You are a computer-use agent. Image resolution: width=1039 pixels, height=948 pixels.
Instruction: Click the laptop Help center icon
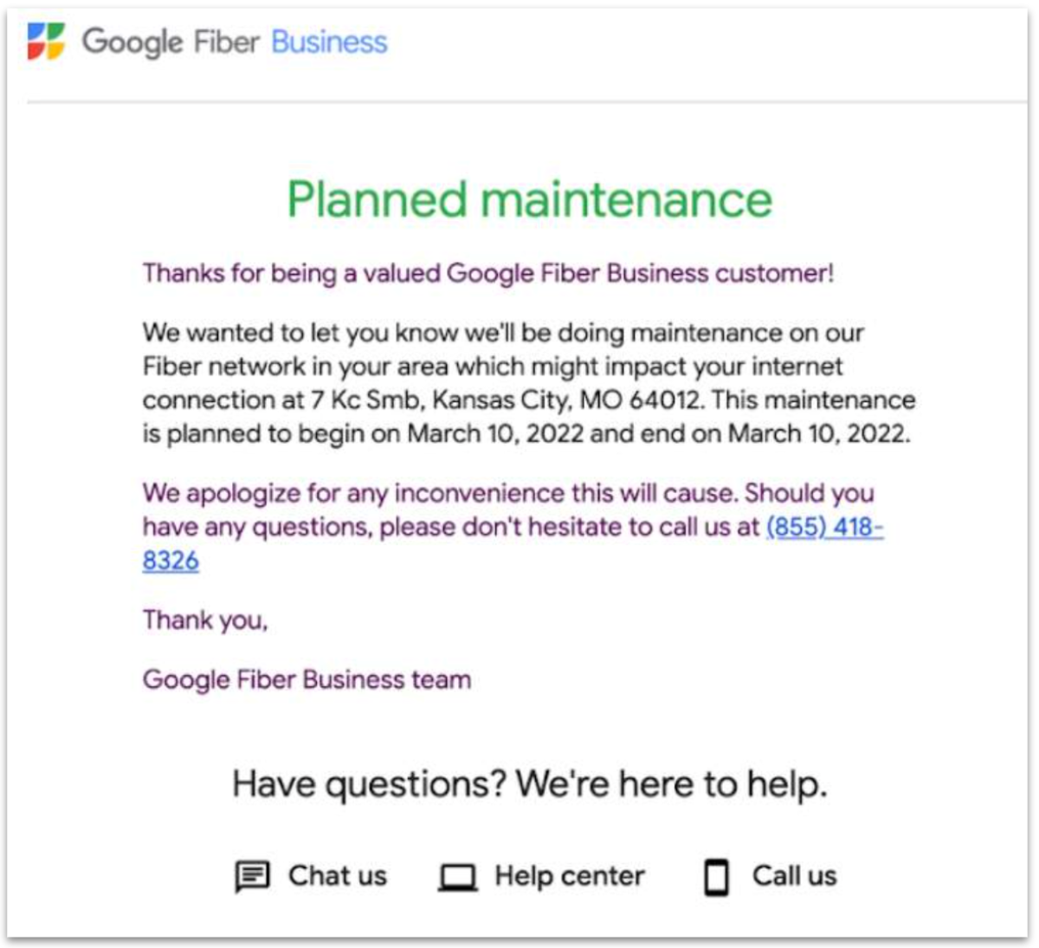[457, 878]
